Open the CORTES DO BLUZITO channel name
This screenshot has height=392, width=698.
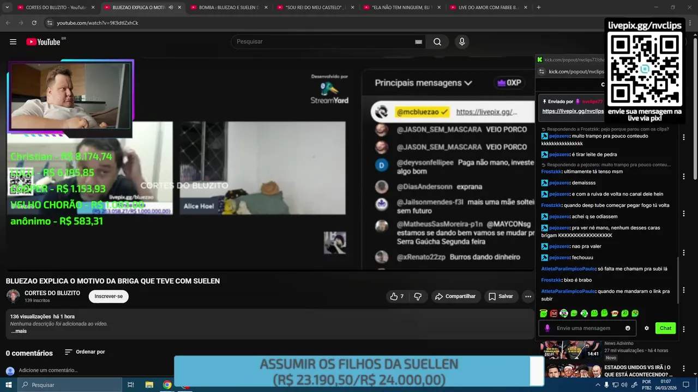point(52,293)
